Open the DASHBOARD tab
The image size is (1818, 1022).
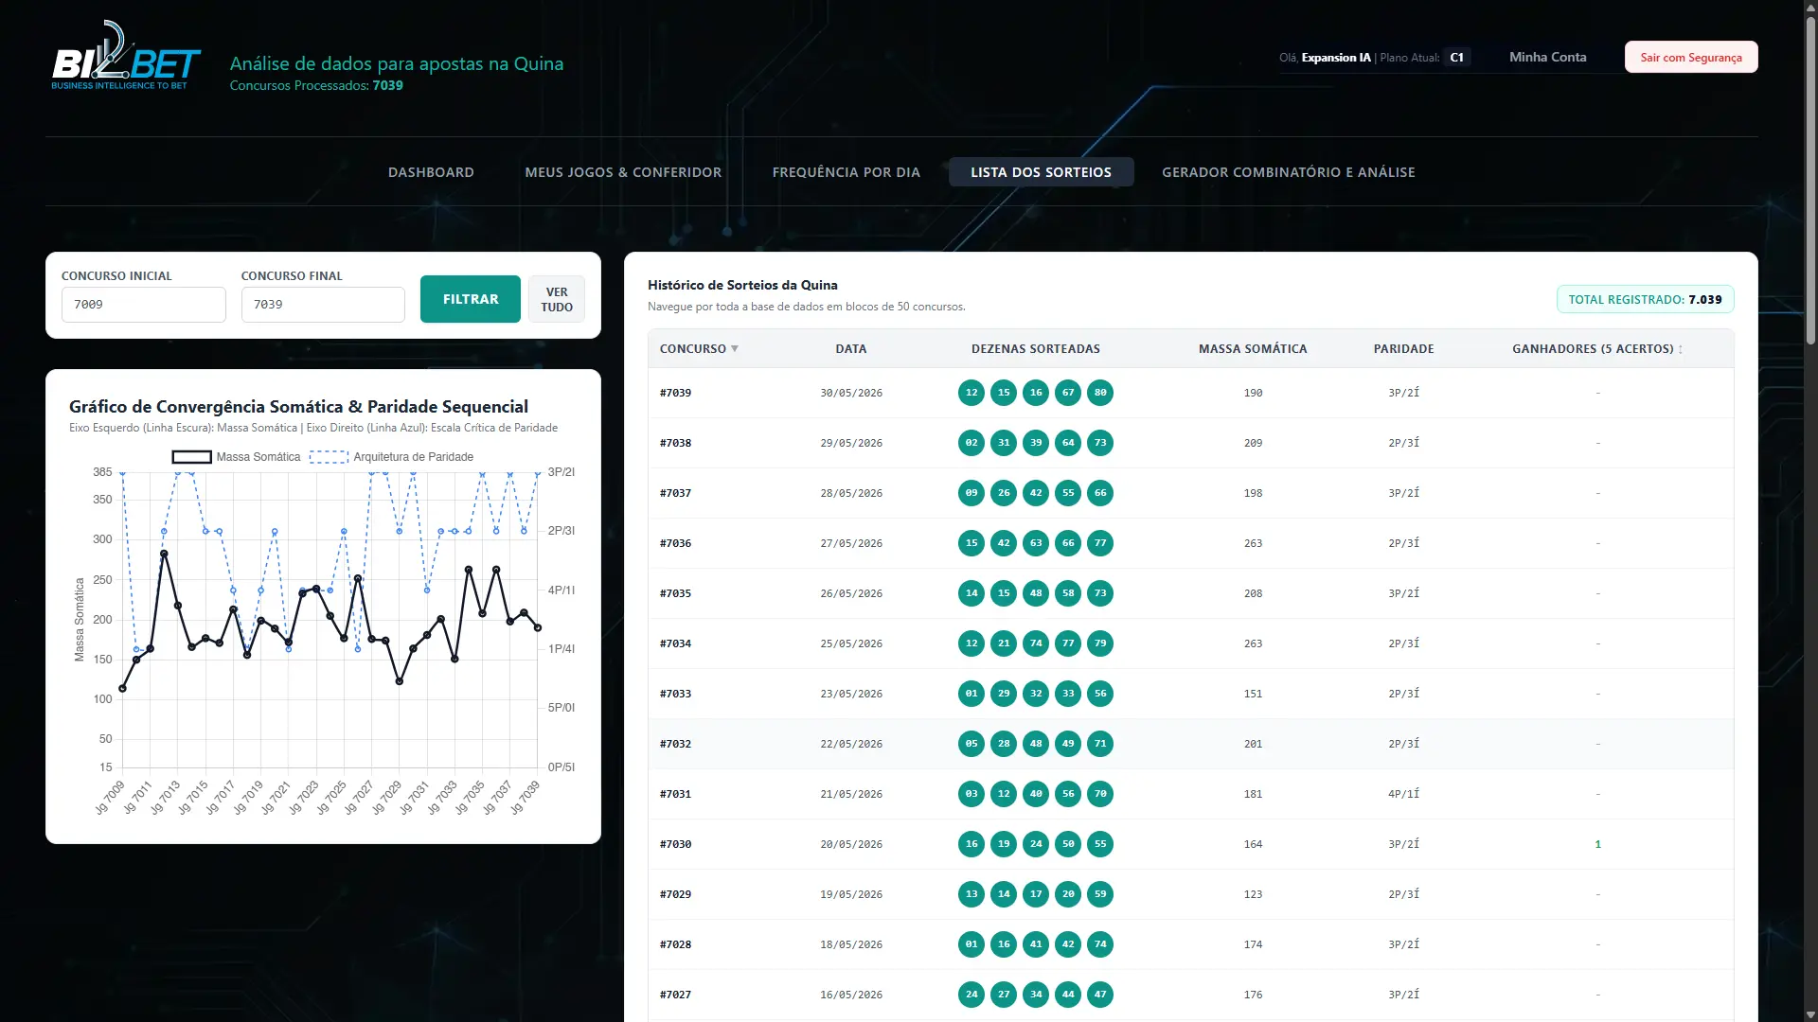pos(431,172)
